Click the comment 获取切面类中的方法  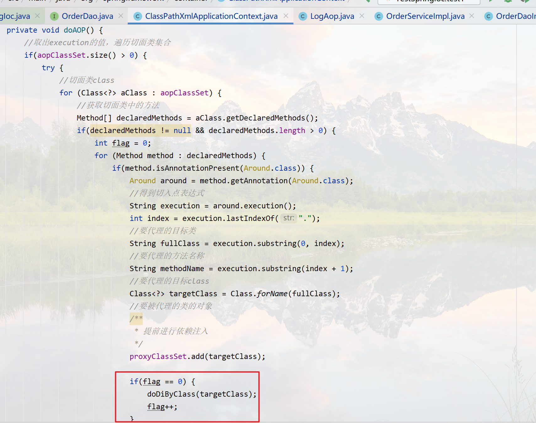(118, 105)
